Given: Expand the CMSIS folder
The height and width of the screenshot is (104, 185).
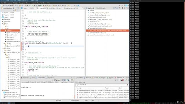Looking at the screenshot, I should 4,50.
